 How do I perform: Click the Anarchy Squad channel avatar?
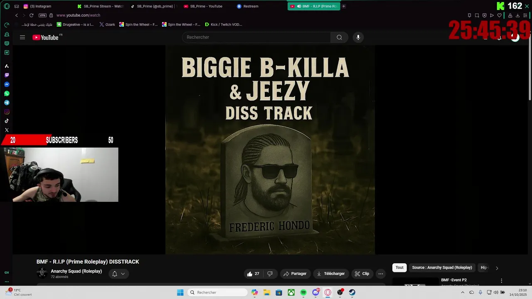coord(42,273)
